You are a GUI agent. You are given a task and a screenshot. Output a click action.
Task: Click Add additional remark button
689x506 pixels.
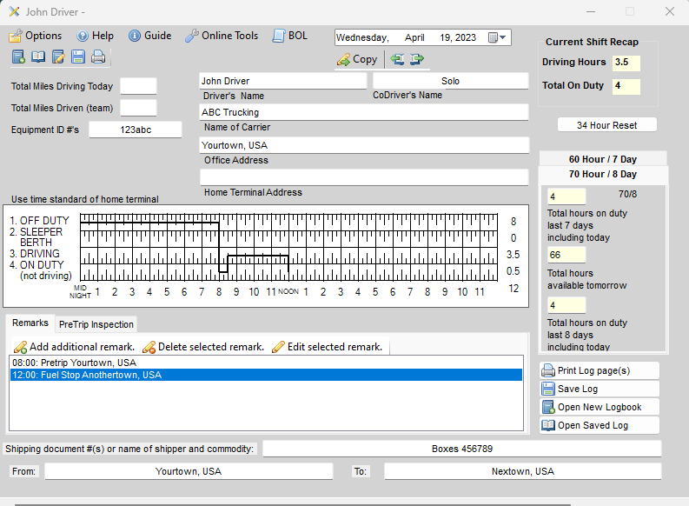[74, 347]
